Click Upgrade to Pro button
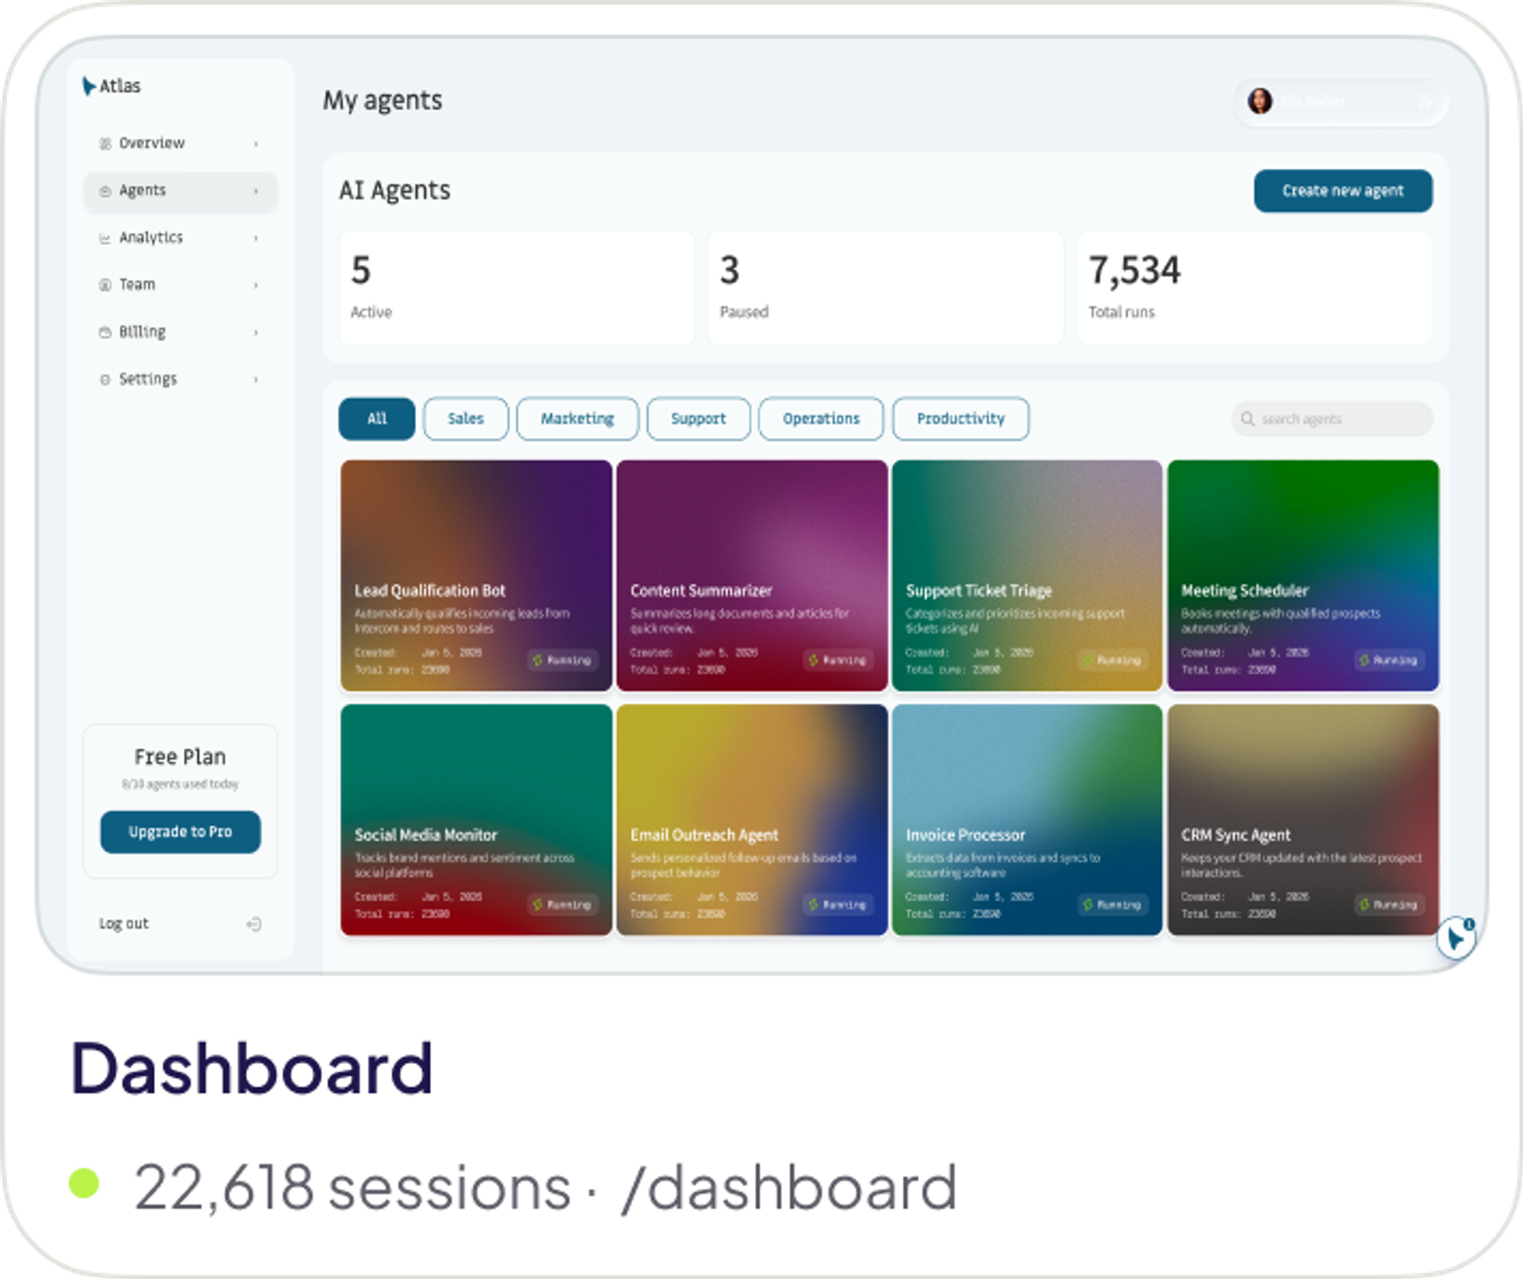Viewport: 1523px width, 1279px height. [x=180, y=832]
